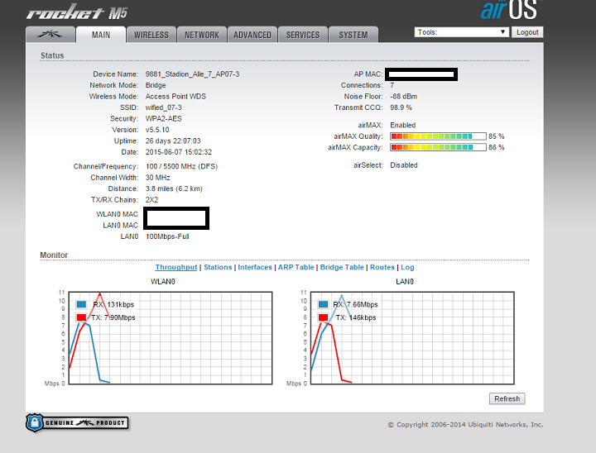The image size is (596, 453).
Task: Open the Routes link
Action: click(x=382, y=267)
